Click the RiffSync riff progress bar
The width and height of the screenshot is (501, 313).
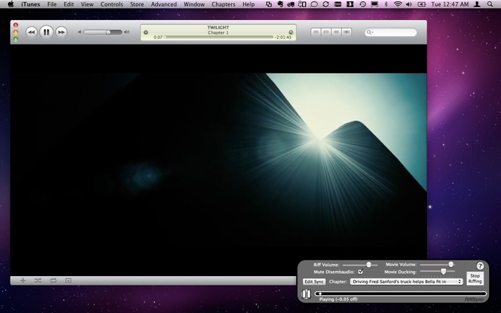[401, 294]
